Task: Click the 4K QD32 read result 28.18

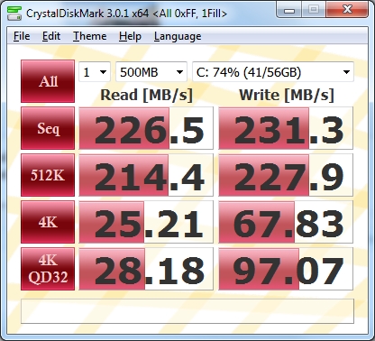Action: 146,269
